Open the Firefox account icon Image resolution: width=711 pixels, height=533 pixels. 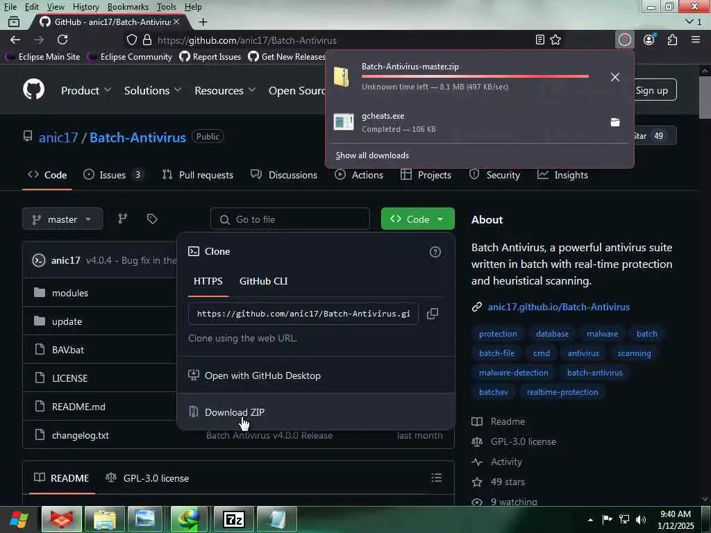pyautogui.click(x=649, y=40)
